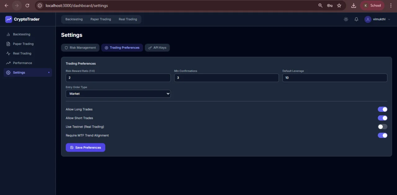The height and width of the screenshot is (195, 397).
Task: Click the CryptoTrader brand name
Action: (27, 19)
